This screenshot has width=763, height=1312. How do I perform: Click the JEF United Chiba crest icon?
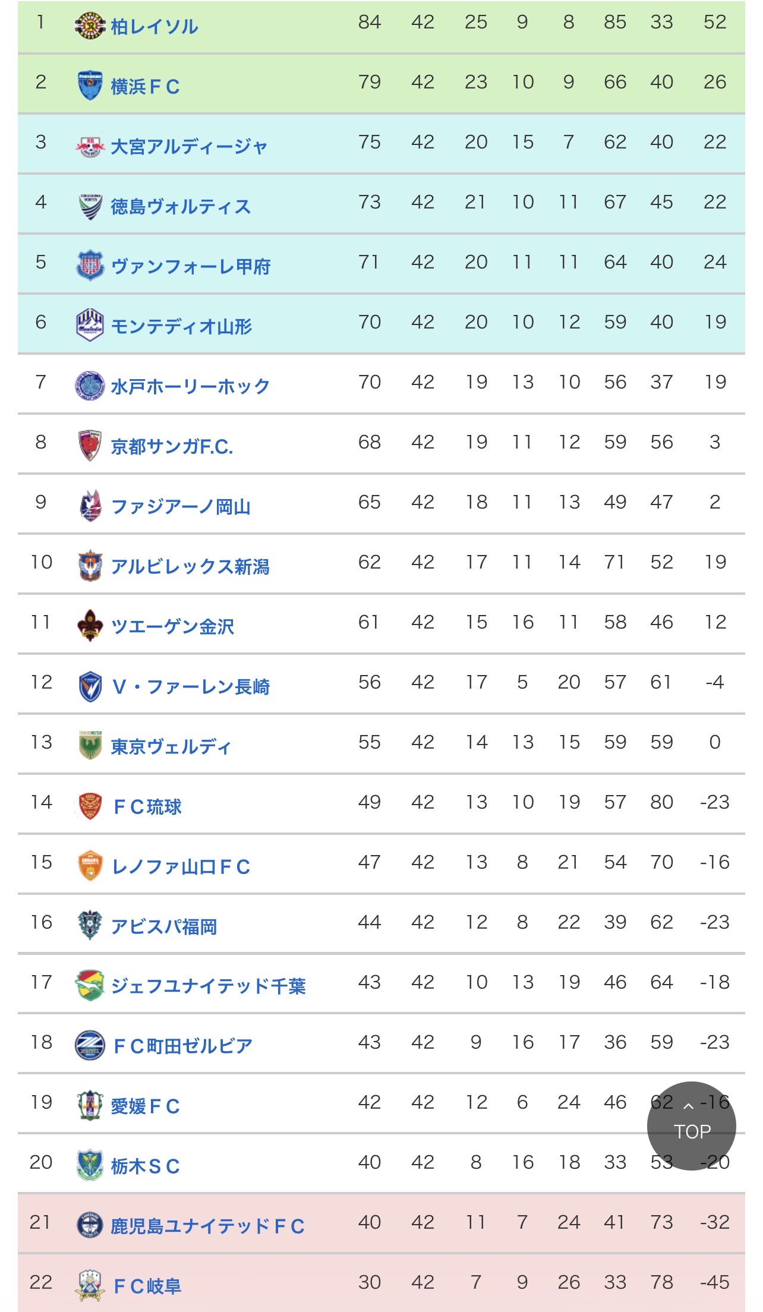[90, 985]
